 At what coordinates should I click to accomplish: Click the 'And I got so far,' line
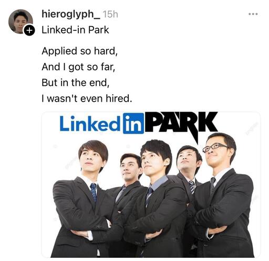pyautogui.click(x=78, y=67)
